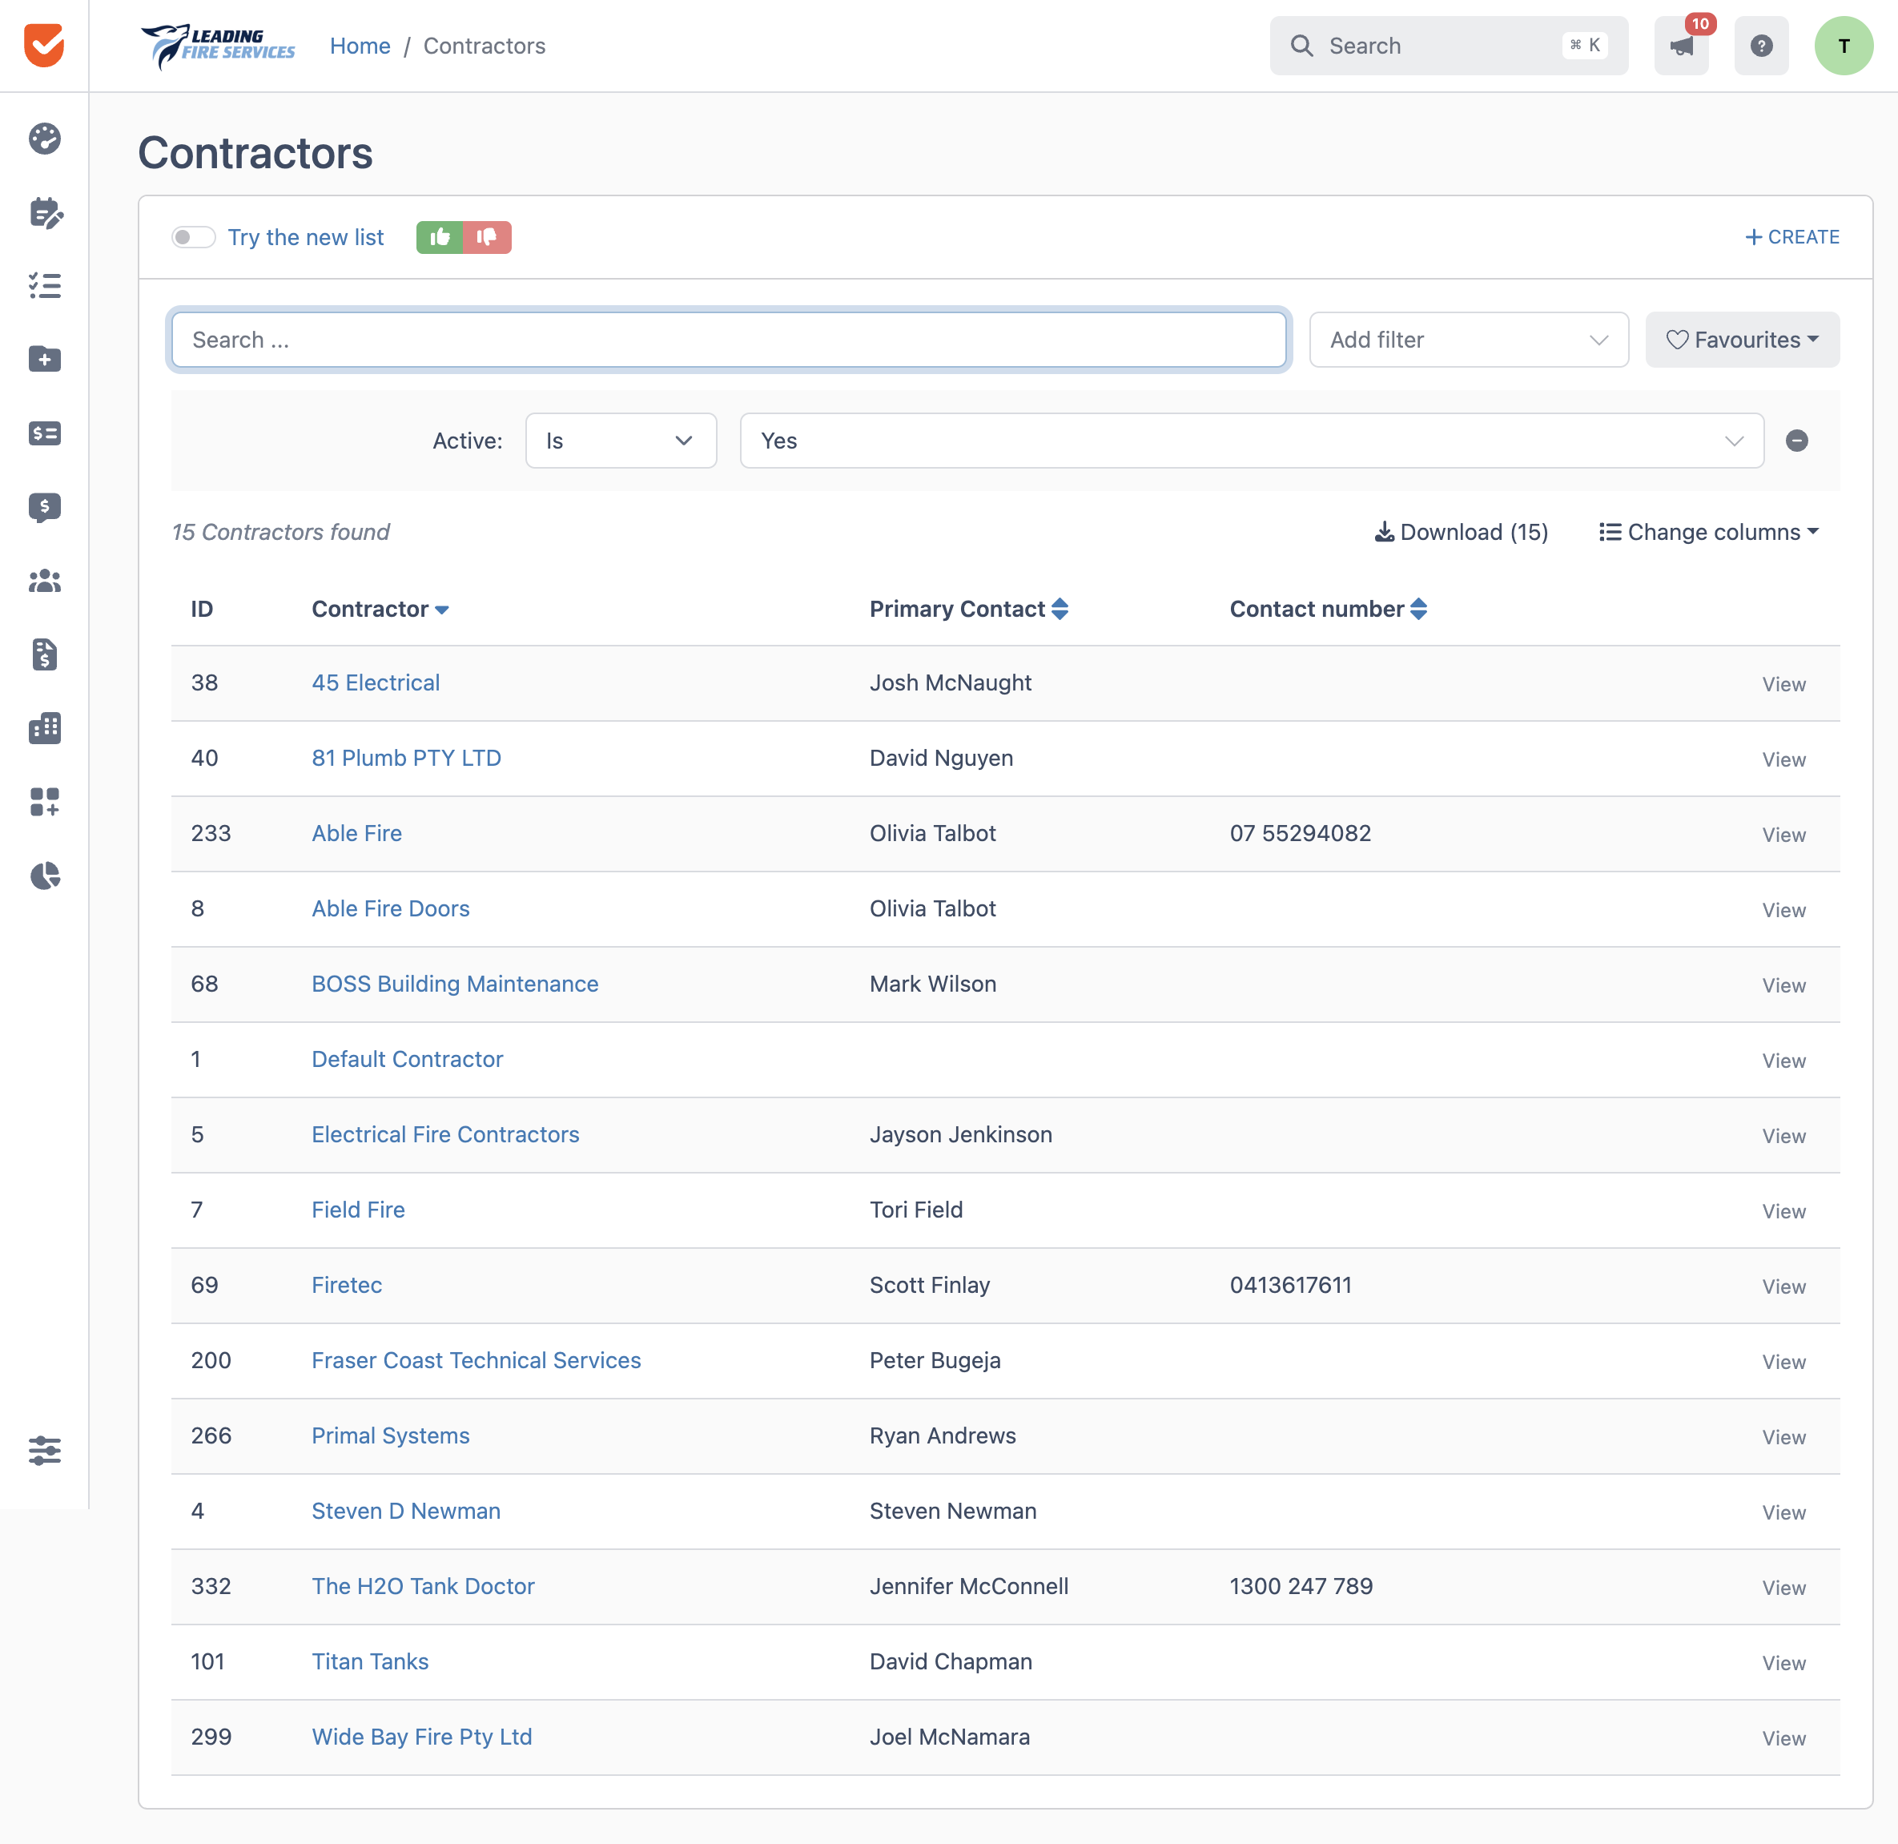Open the folder plus icon in sidebar

45,360
